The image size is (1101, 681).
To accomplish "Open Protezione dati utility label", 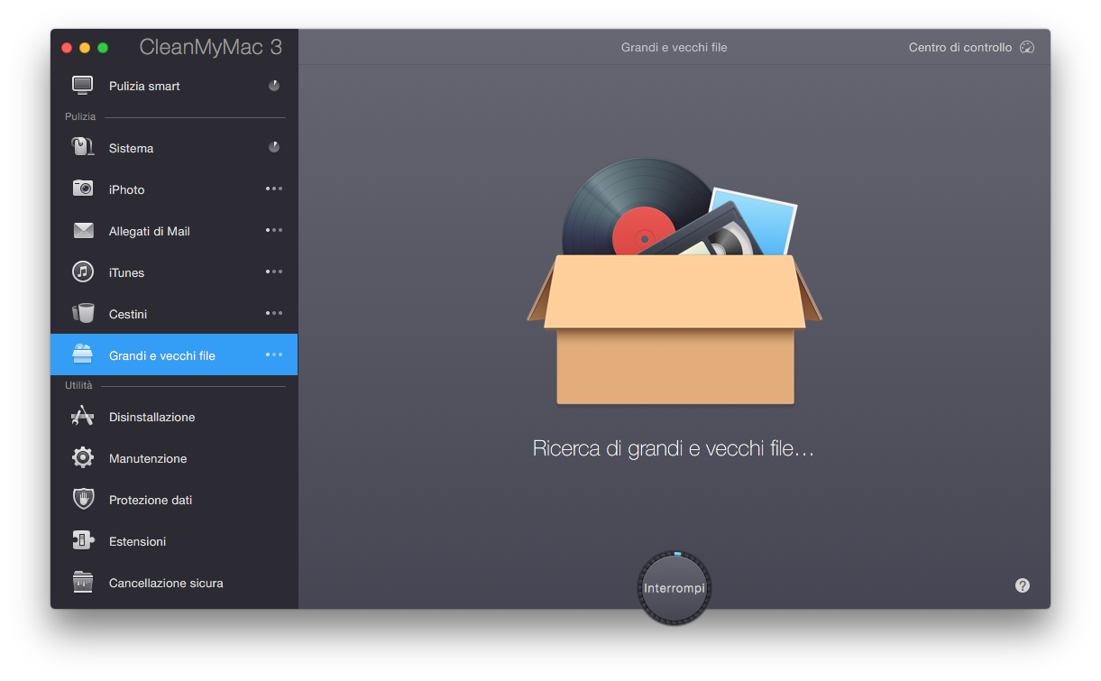I will (x=151, y=500).
